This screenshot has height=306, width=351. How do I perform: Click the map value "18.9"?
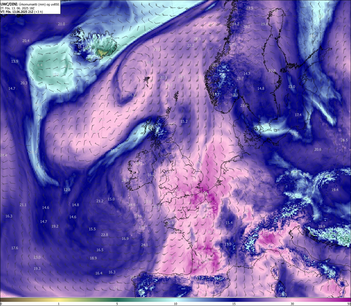[93, 258]
